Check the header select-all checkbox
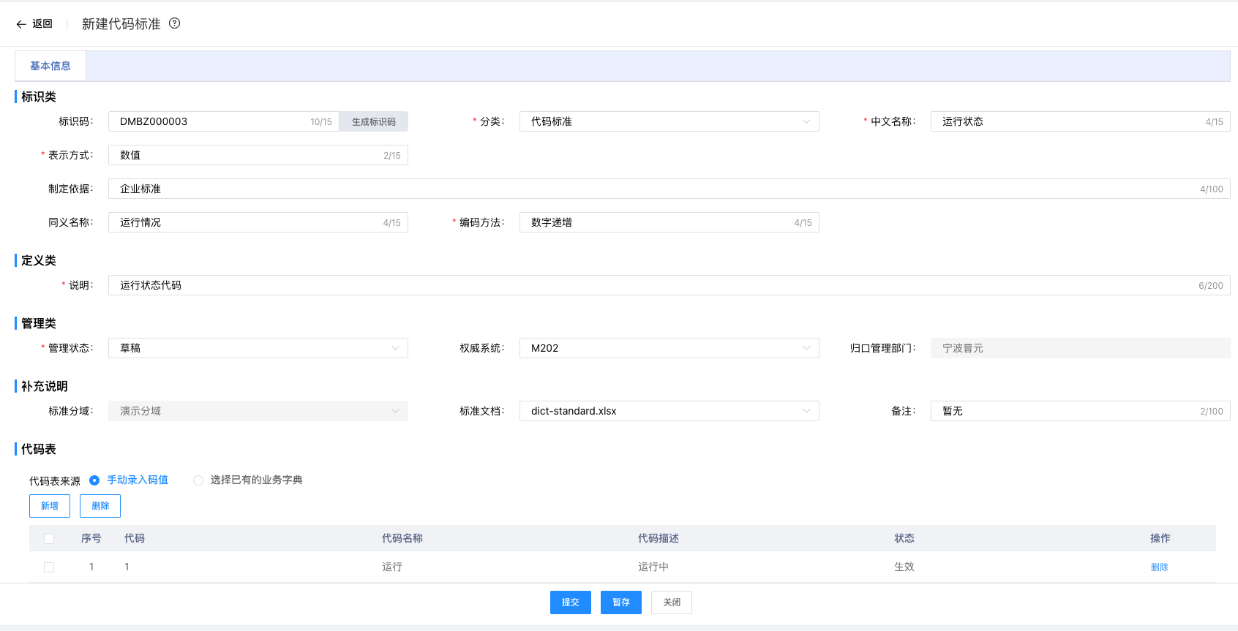This screenshot has height=631, width=1238. pos(49,539)
